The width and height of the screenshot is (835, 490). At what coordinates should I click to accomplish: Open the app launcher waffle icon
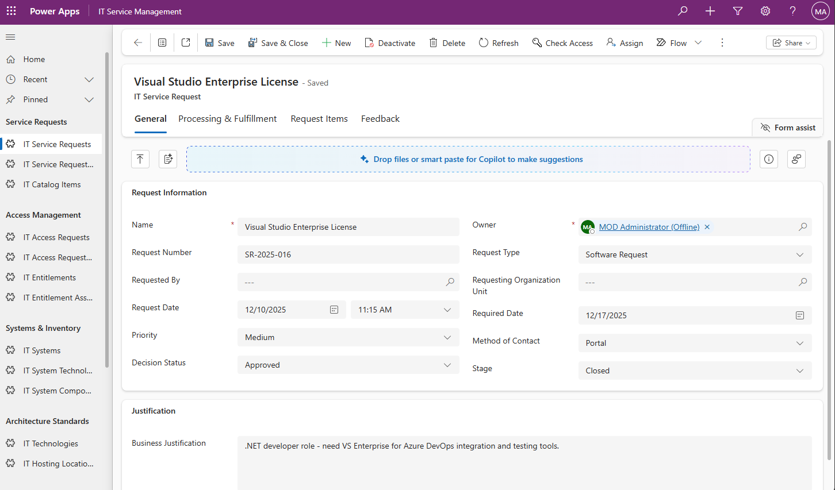pyautogui.click(x=12, y=11)
